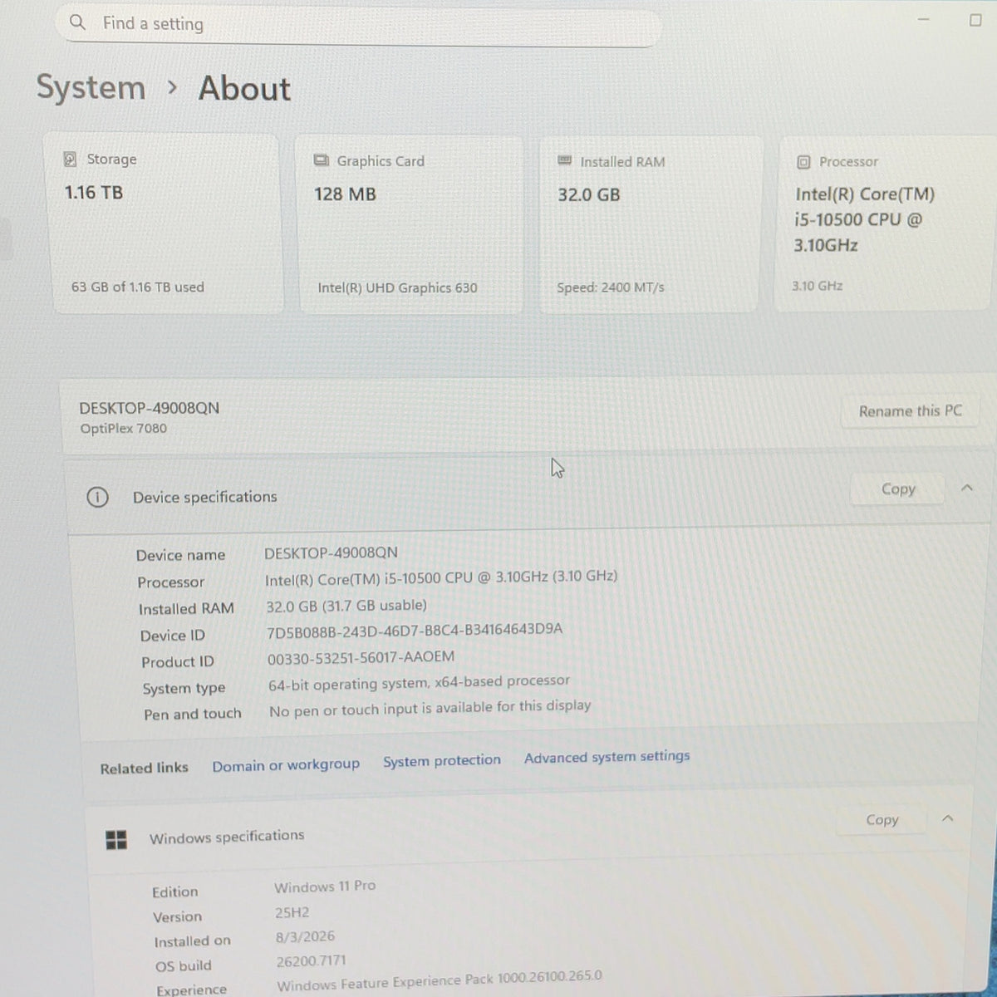This screenshot has height=997, width=997.
Task: Open System protection link
Action: tap(442, 760)
